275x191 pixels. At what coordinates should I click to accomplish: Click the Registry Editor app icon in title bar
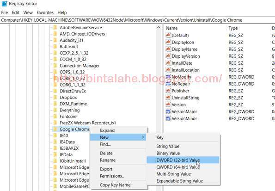point(4,4)
